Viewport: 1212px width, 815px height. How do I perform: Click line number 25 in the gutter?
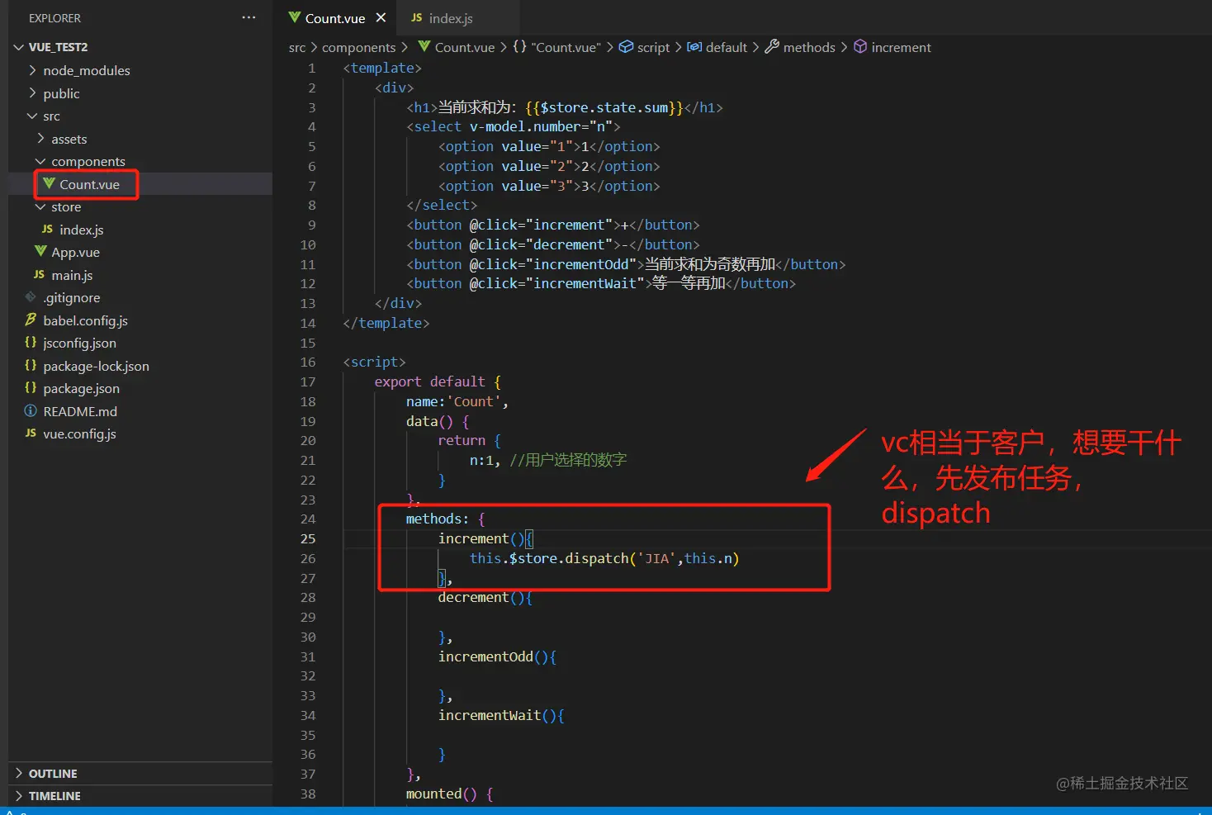pos(308,538)
